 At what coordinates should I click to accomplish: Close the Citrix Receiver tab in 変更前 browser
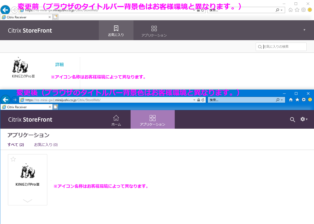tap(50, 17)
